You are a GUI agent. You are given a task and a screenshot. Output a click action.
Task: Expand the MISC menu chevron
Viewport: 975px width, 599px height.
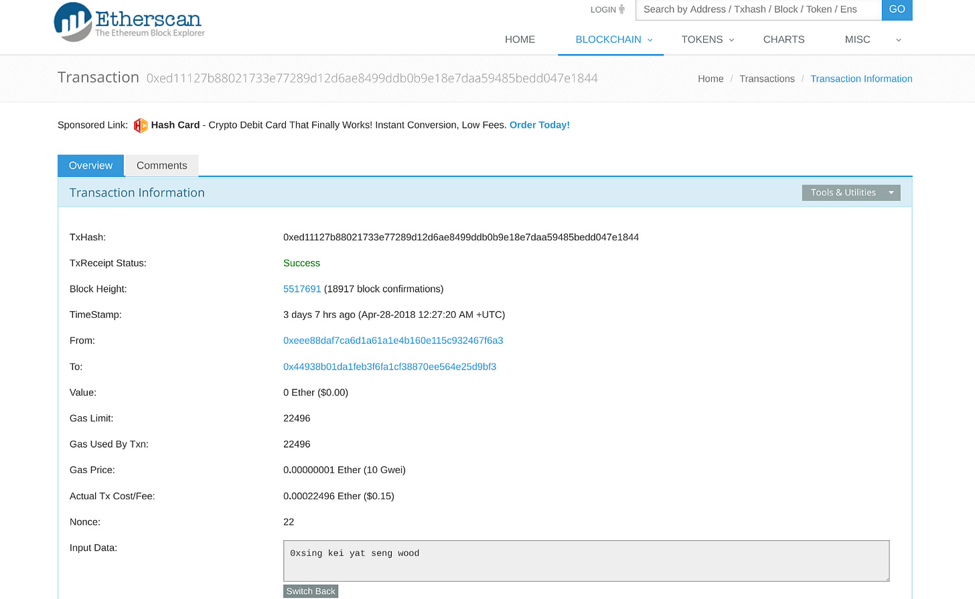[899, 40]
